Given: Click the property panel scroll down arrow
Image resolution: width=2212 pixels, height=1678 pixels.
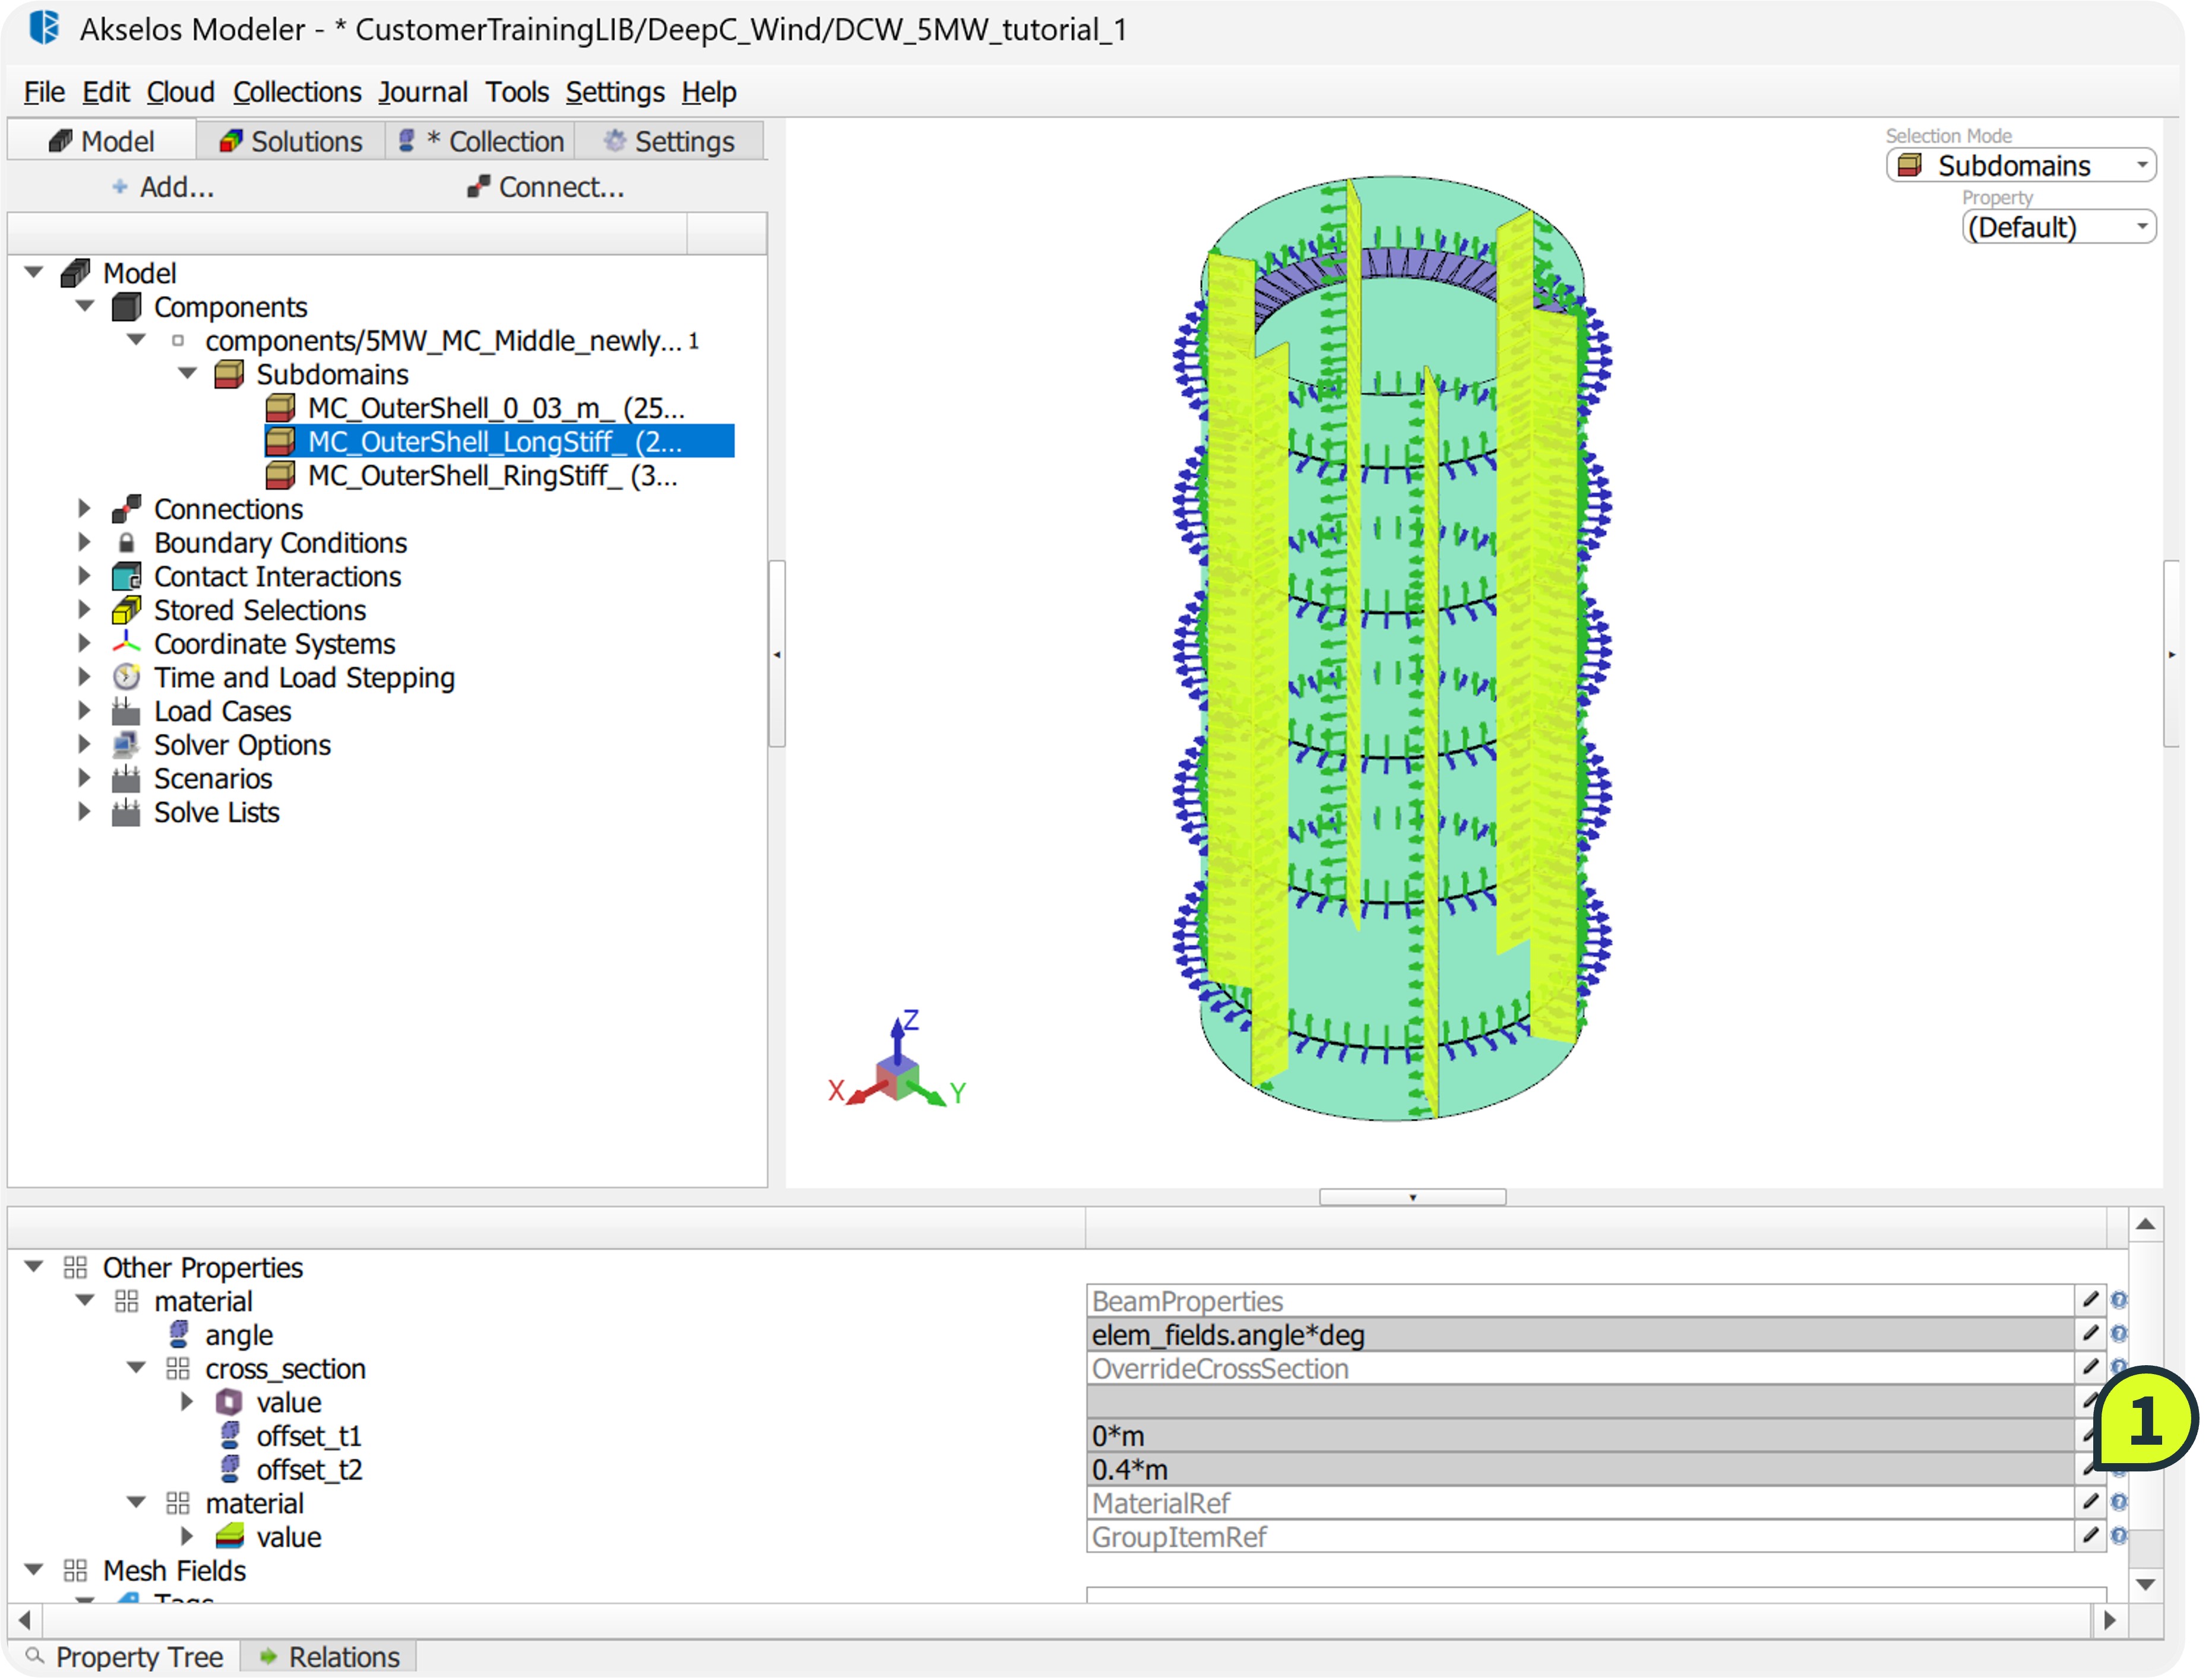Looking at the screenshot, I should pyautogui.click(x=2145, y=1584).
